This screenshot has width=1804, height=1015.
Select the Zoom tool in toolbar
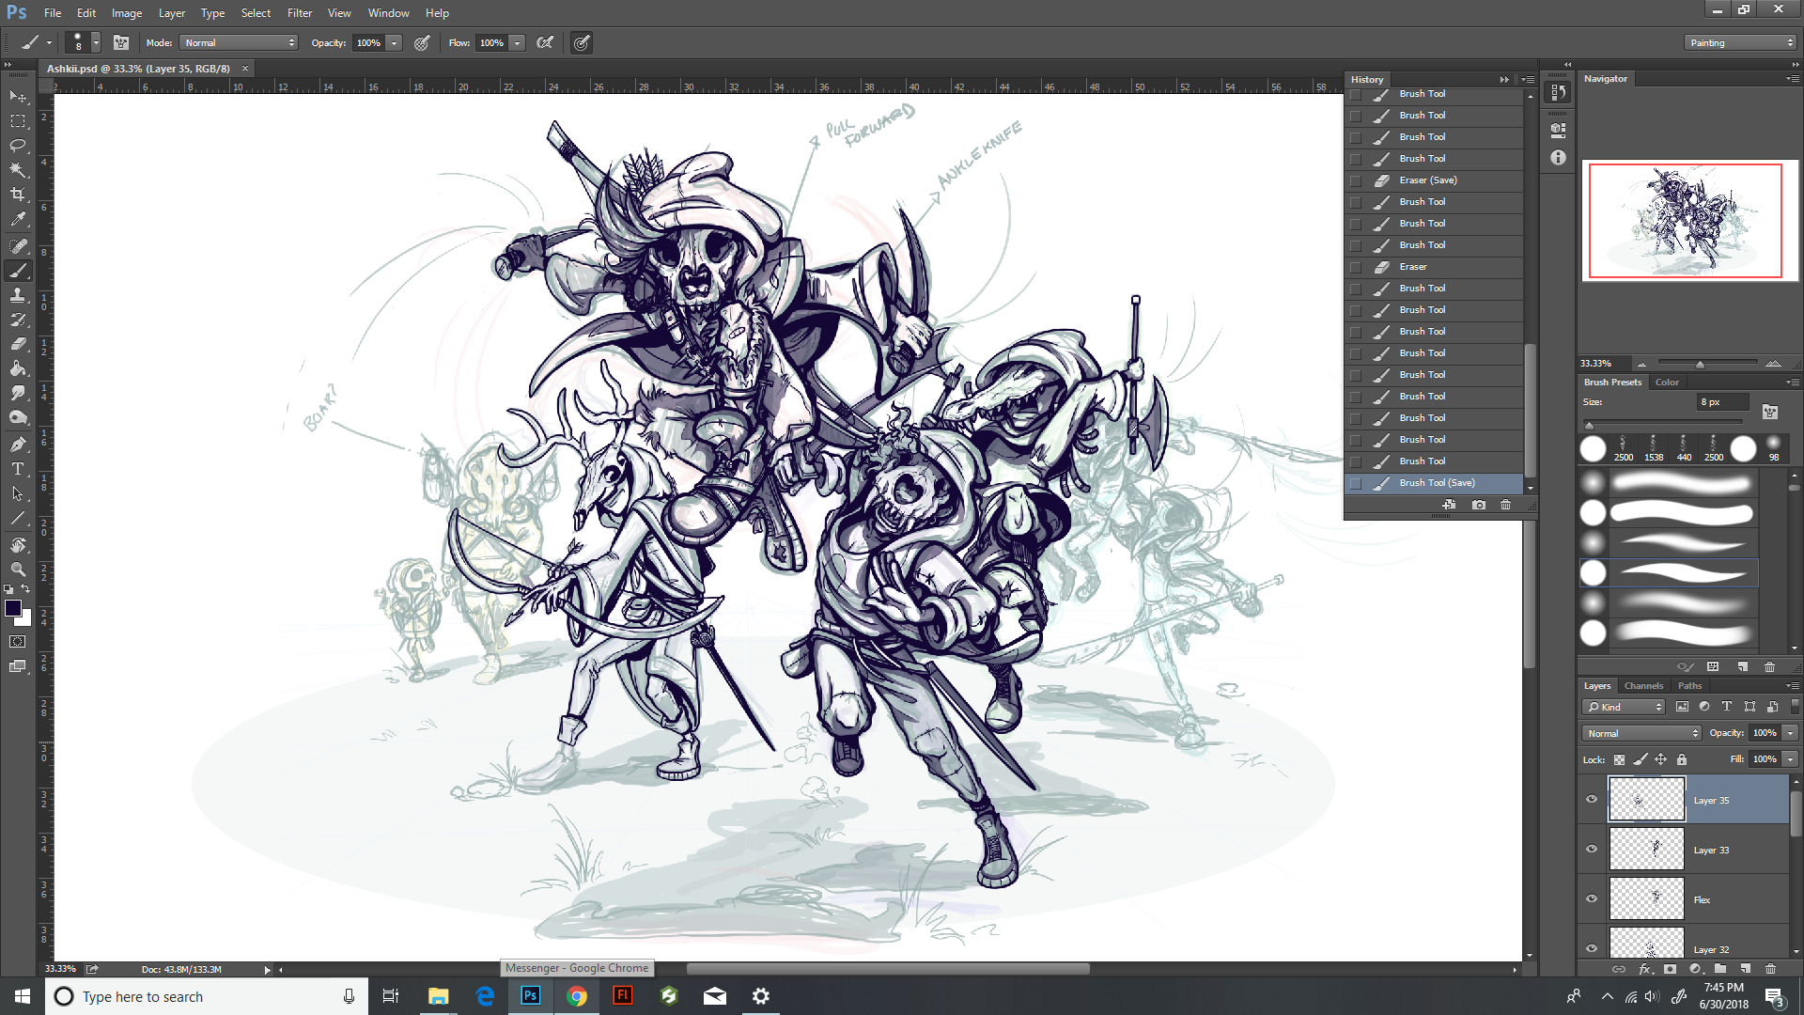[x=18, y=570]
